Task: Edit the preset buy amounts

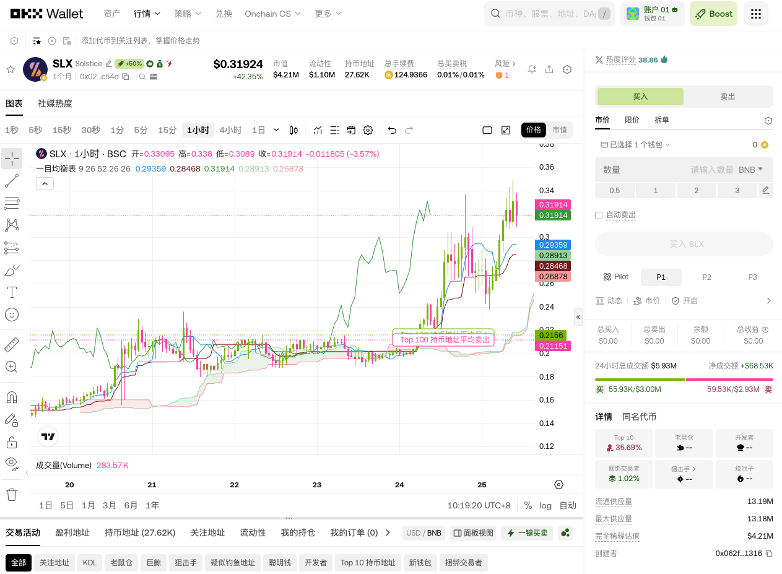Action: (x=766, y=190)
